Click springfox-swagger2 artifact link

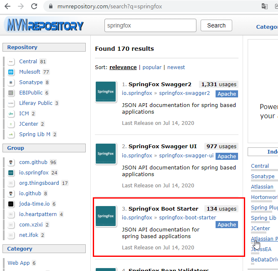(x=184, y=93)
